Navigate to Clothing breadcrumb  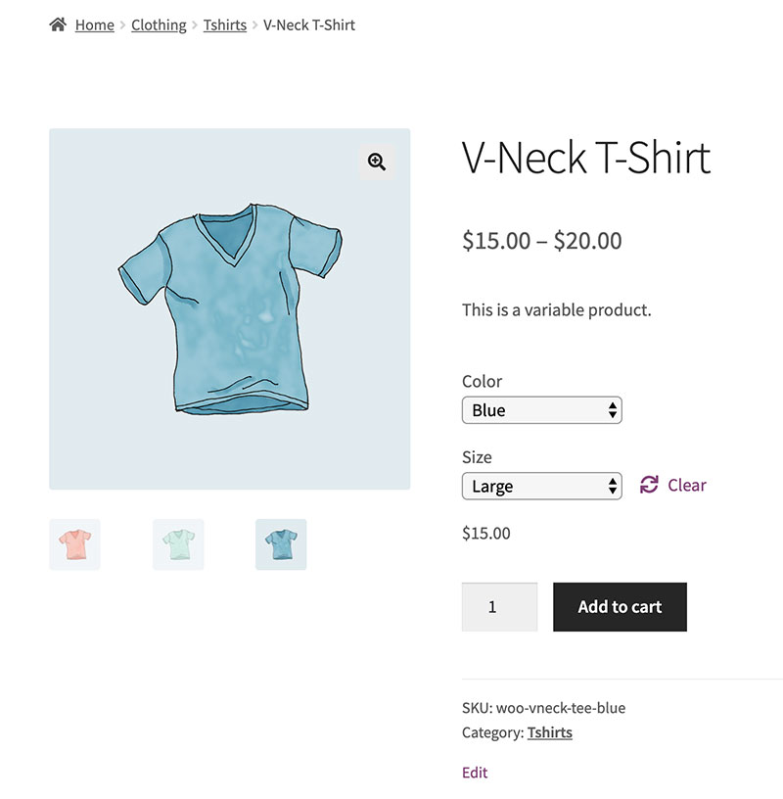(x=159, y=25)
